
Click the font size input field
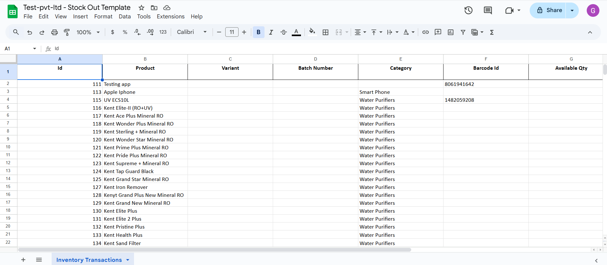click(232, 32)
